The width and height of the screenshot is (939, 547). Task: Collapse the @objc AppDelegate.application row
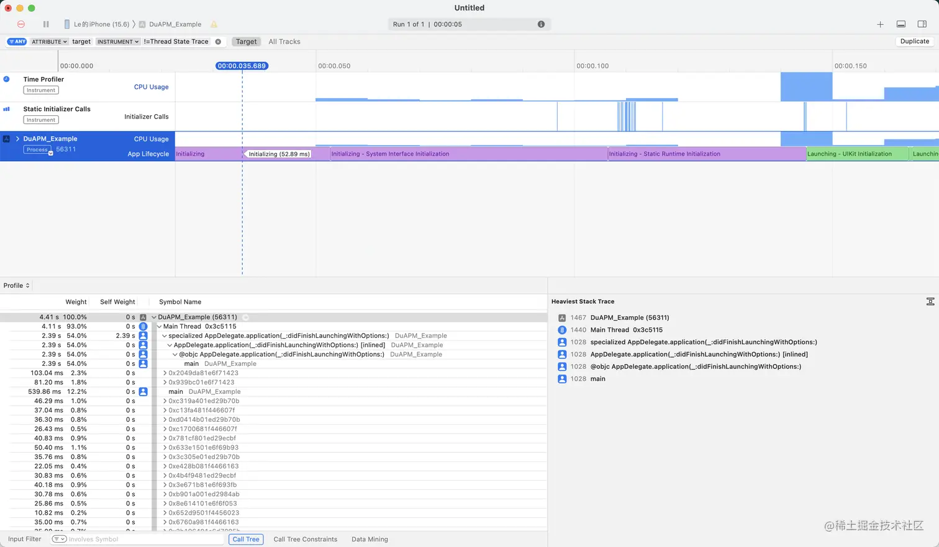pos(175,354)
